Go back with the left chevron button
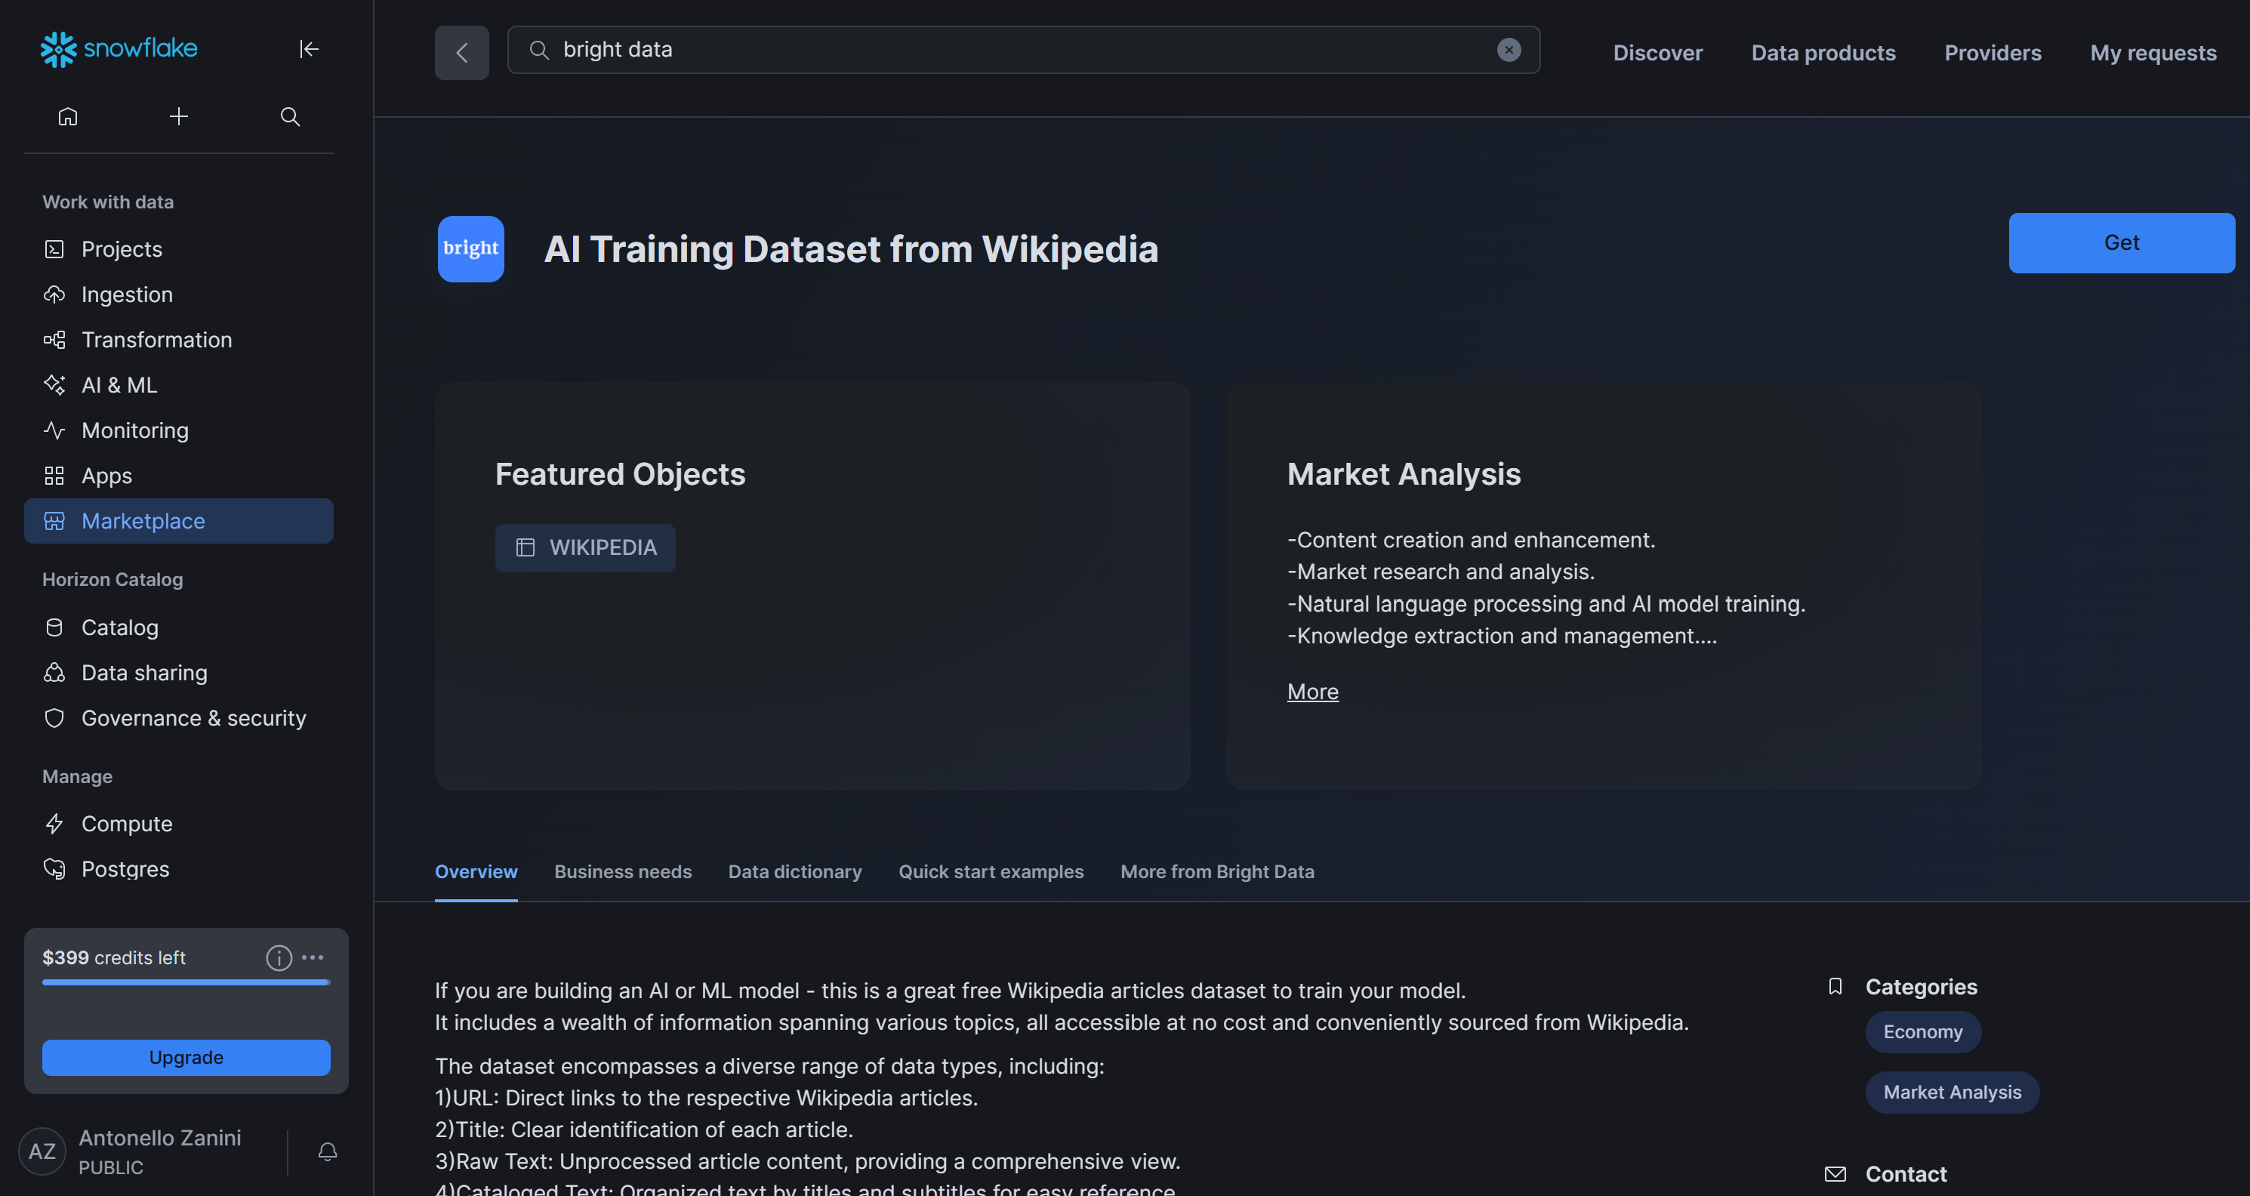Screen dimensions: 2250x1196 coord(462,54)
